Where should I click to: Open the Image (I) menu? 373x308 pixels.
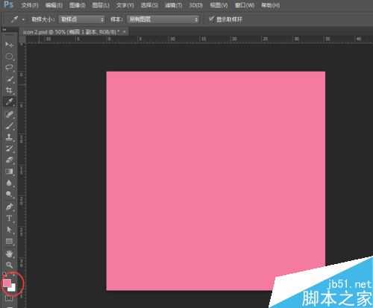(x=77, y=5)
